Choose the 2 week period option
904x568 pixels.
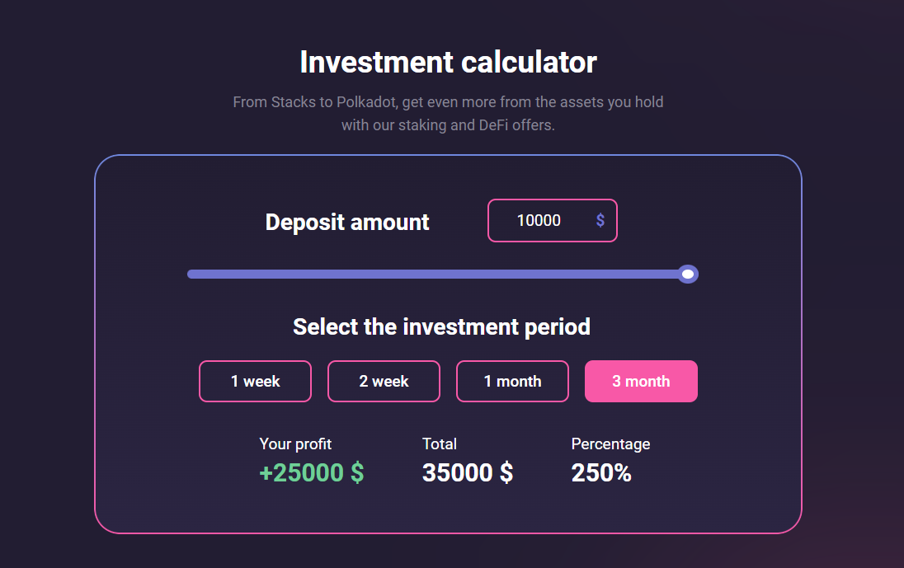[x=384, y=382]
